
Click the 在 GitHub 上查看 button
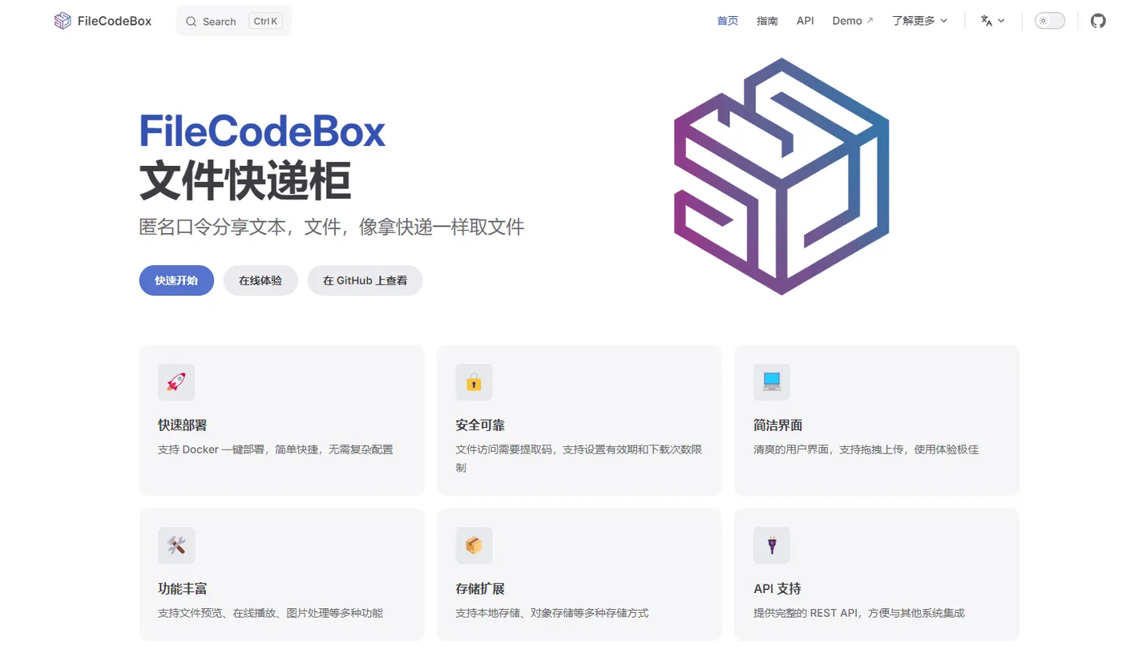[x=365, y=280]
